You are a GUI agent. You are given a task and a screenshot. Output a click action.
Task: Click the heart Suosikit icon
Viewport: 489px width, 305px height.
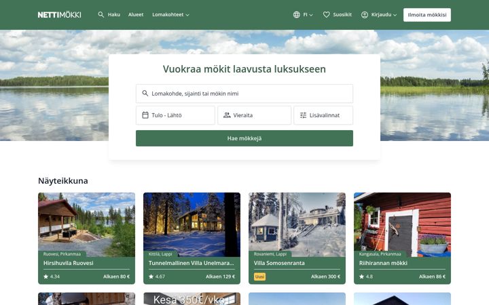click(x=326, y=15)
